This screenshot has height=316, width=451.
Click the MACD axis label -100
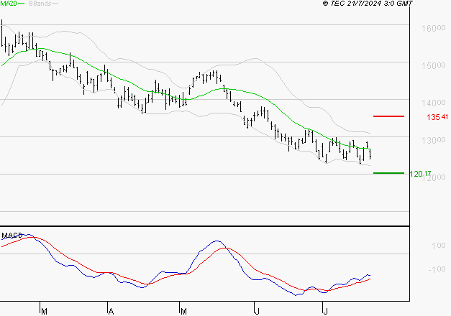click(x=437, y=269)
